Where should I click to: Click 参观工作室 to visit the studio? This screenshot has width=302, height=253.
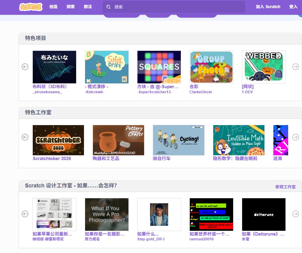285,187
